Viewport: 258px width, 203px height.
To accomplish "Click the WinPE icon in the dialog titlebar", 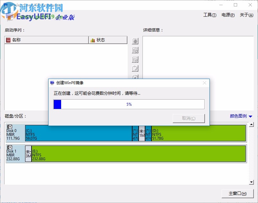I will click(53, 83).
